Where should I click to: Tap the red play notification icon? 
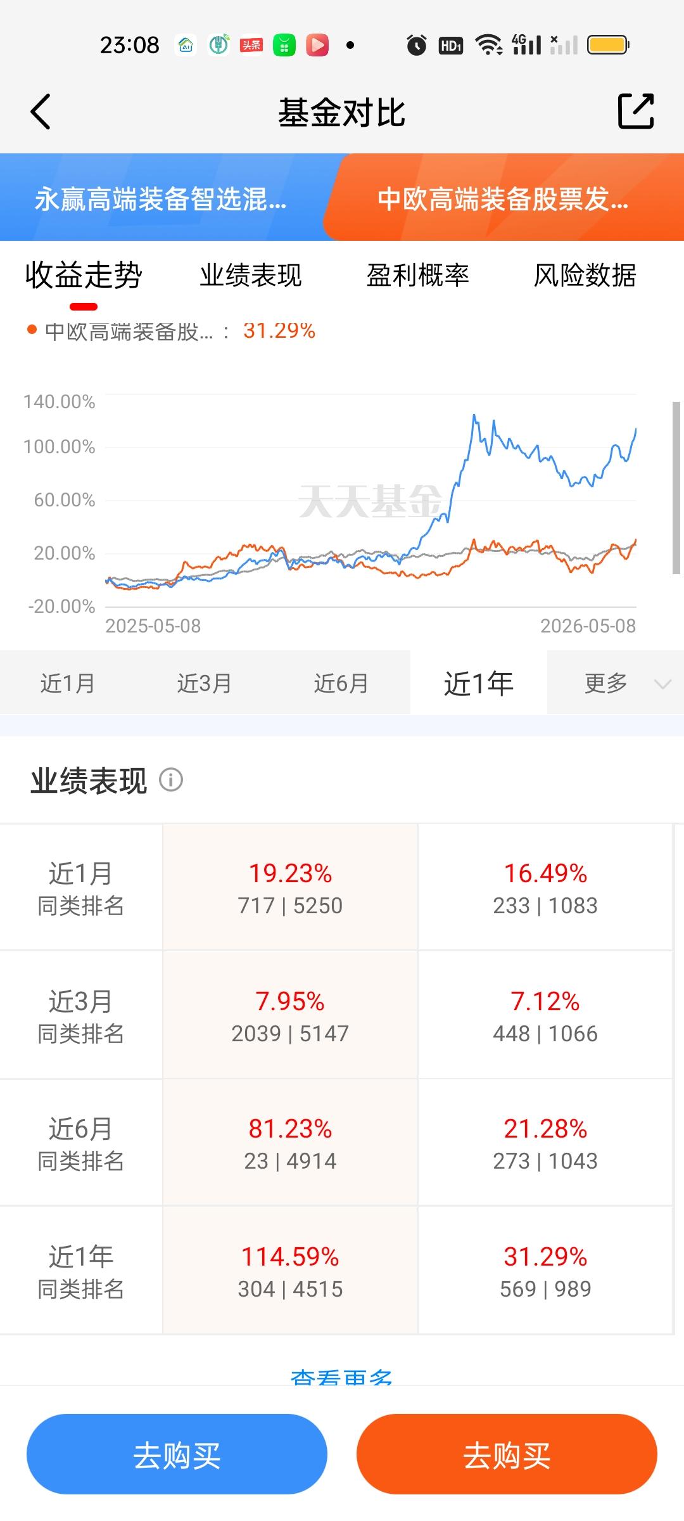[317, 45]
